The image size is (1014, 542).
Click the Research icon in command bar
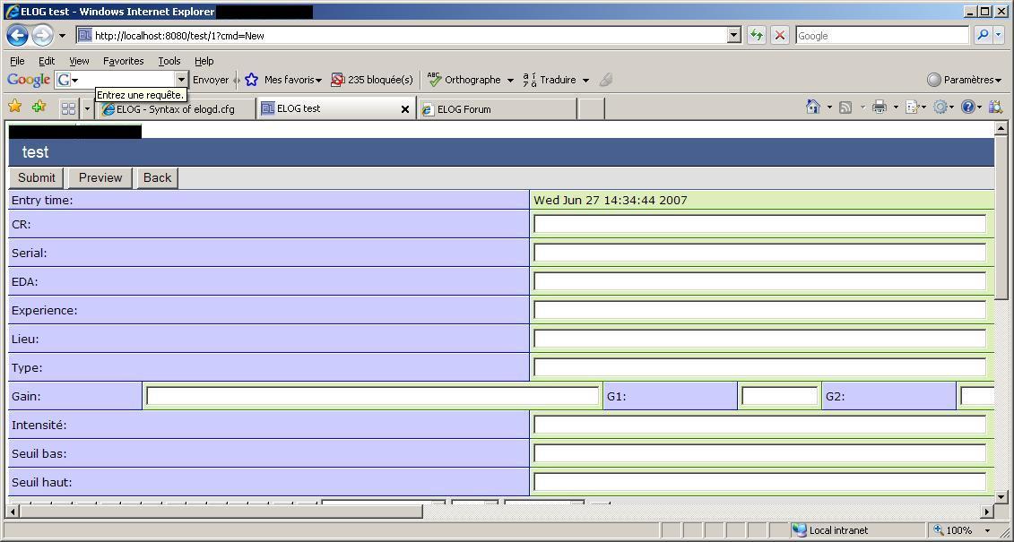(996, 108)
